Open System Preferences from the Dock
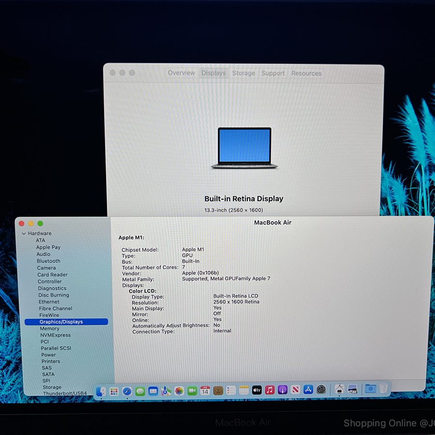 [321, 390]
